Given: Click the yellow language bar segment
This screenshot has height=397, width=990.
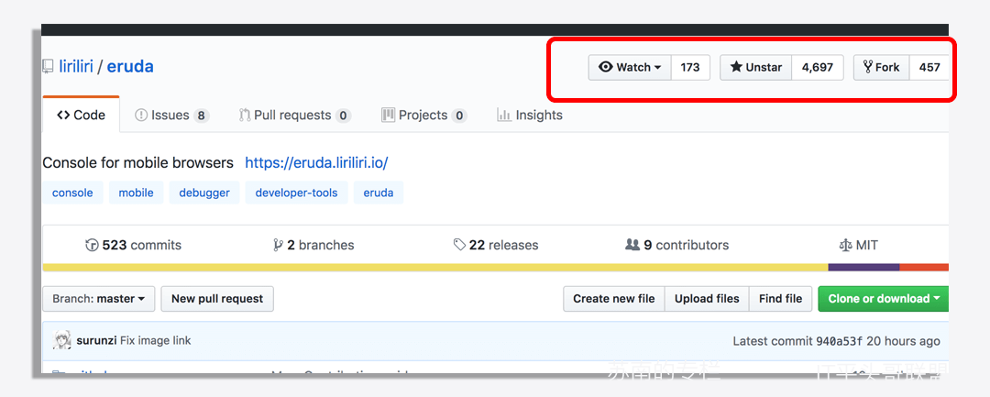Looking at the screenshot, I should pyautogui.click(x=435, y=267).
